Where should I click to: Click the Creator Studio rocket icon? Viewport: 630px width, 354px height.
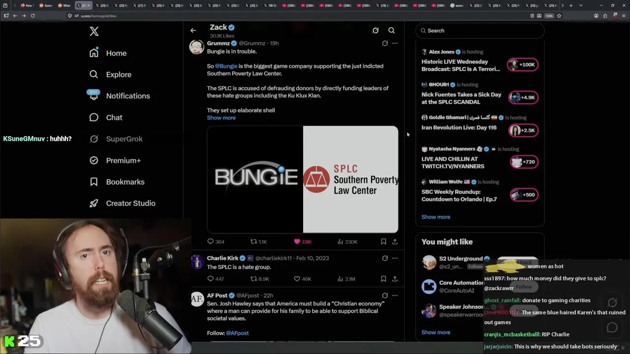94,203
